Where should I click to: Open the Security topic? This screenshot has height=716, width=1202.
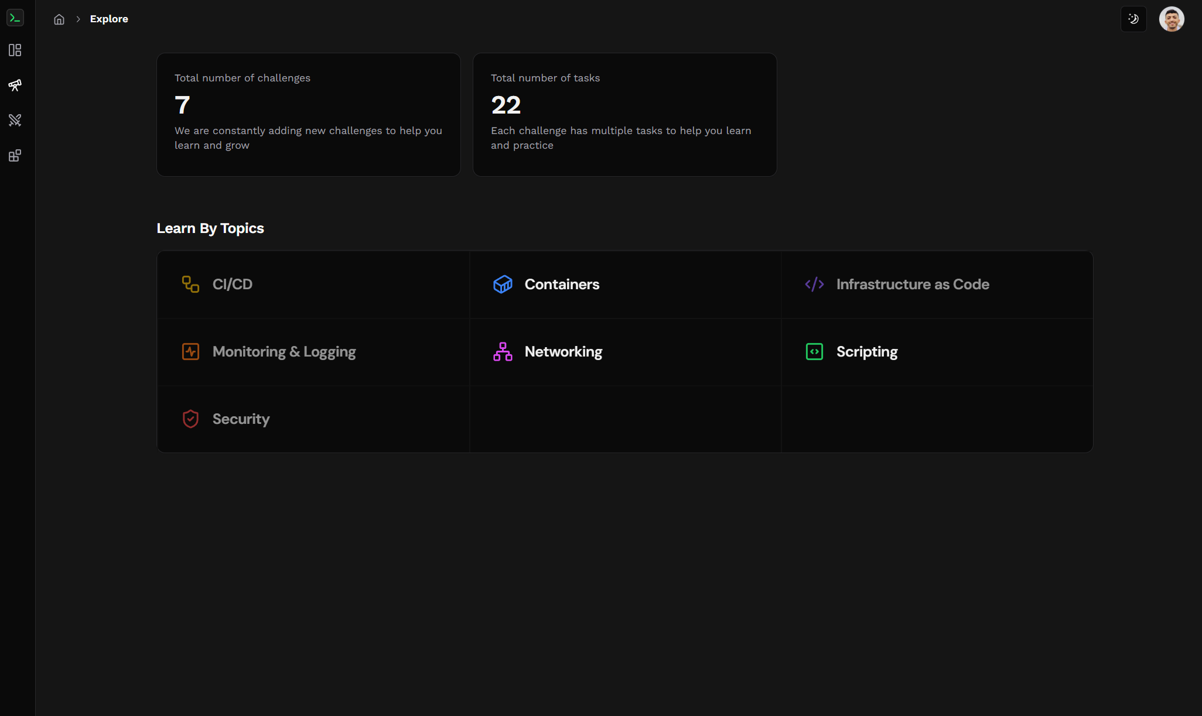(241, 419)
